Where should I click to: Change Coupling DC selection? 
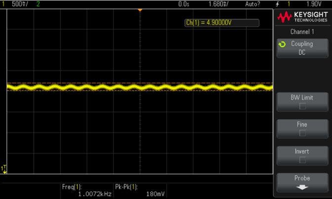click(302, 48)
